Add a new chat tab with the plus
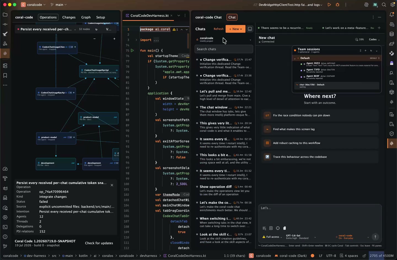 (379, 28)
